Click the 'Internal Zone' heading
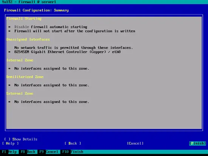The image size is (208, 156). point(20,60)
